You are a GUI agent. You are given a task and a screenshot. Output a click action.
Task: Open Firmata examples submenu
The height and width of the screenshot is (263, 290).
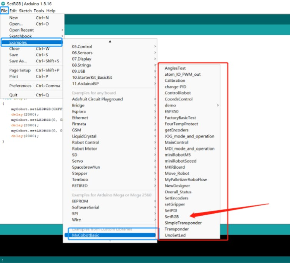pyautogui.click(x=110, y=124)
